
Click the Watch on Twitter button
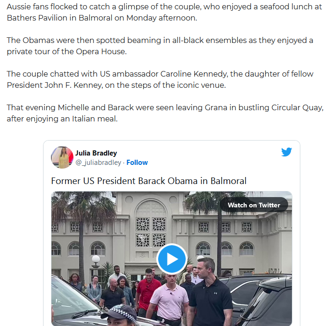(254, 205)
